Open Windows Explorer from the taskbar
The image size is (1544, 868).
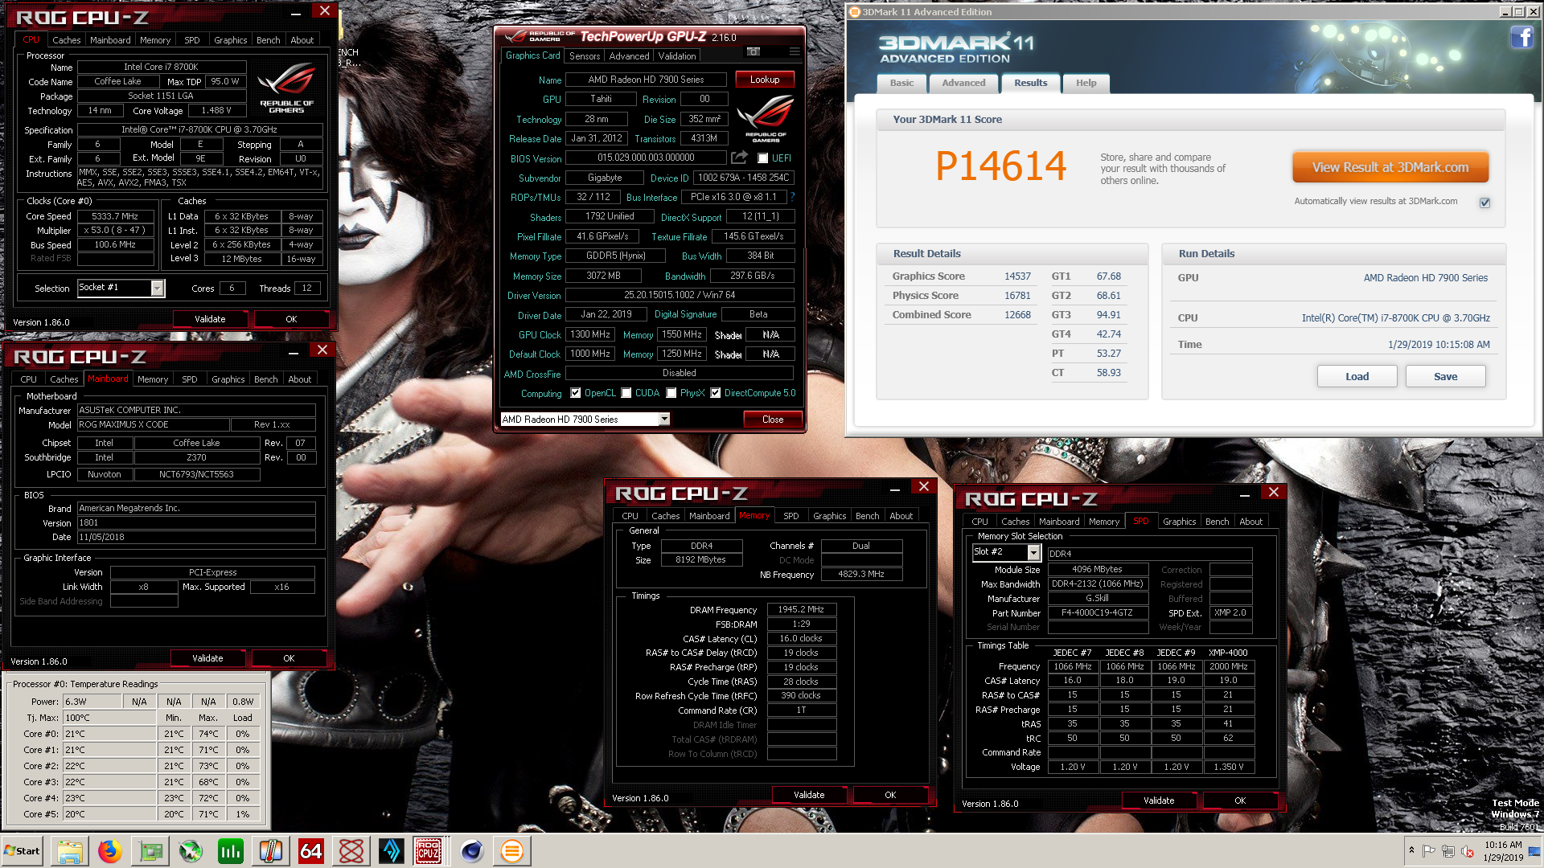coord(70,851)
